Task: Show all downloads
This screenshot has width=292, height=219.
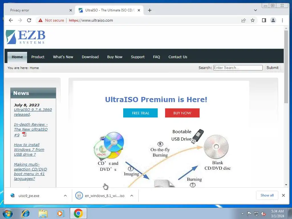Action: pyautogui.click(x=267, y=195)
